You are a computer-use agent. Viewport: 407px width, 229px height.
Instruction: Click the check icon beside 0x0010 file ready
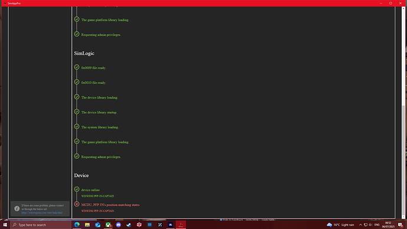(77, 82)
